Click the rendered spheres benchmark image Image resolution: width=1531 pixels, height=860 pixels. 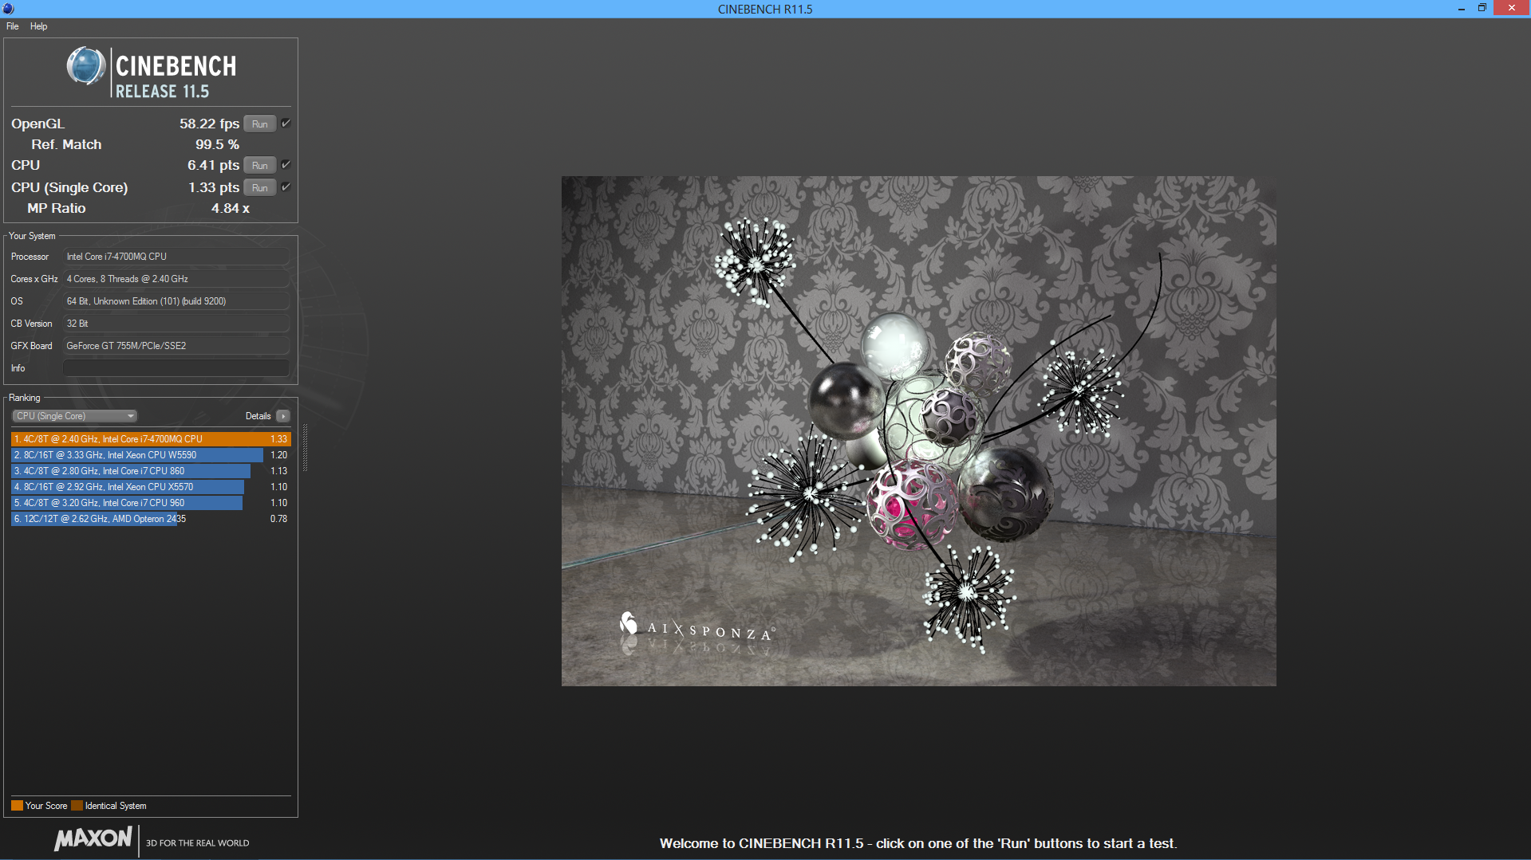[918, 431]
